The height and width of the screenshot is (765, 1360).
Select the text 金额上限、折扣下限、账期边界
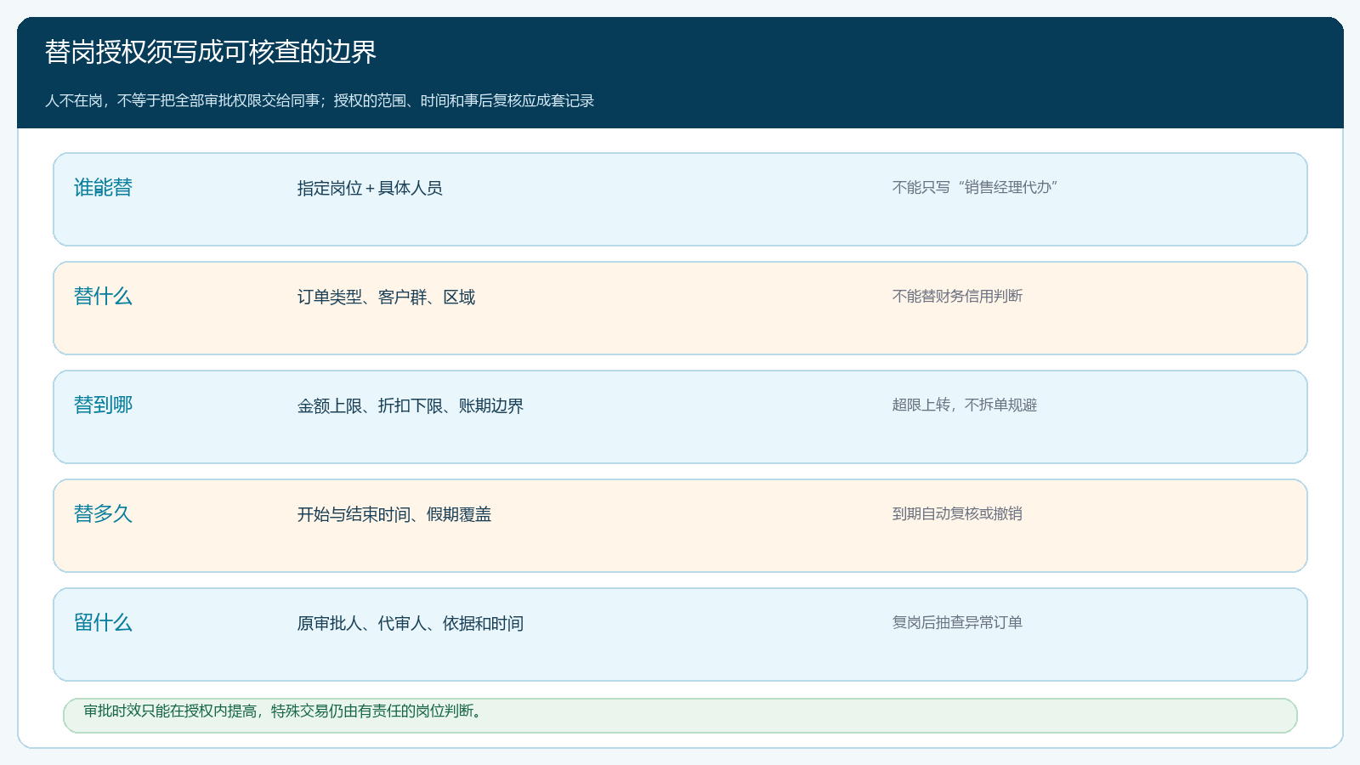point(411,405)
